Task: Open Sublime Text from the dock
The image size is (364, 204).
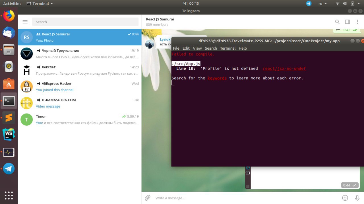Action: (x=9, y=117)
